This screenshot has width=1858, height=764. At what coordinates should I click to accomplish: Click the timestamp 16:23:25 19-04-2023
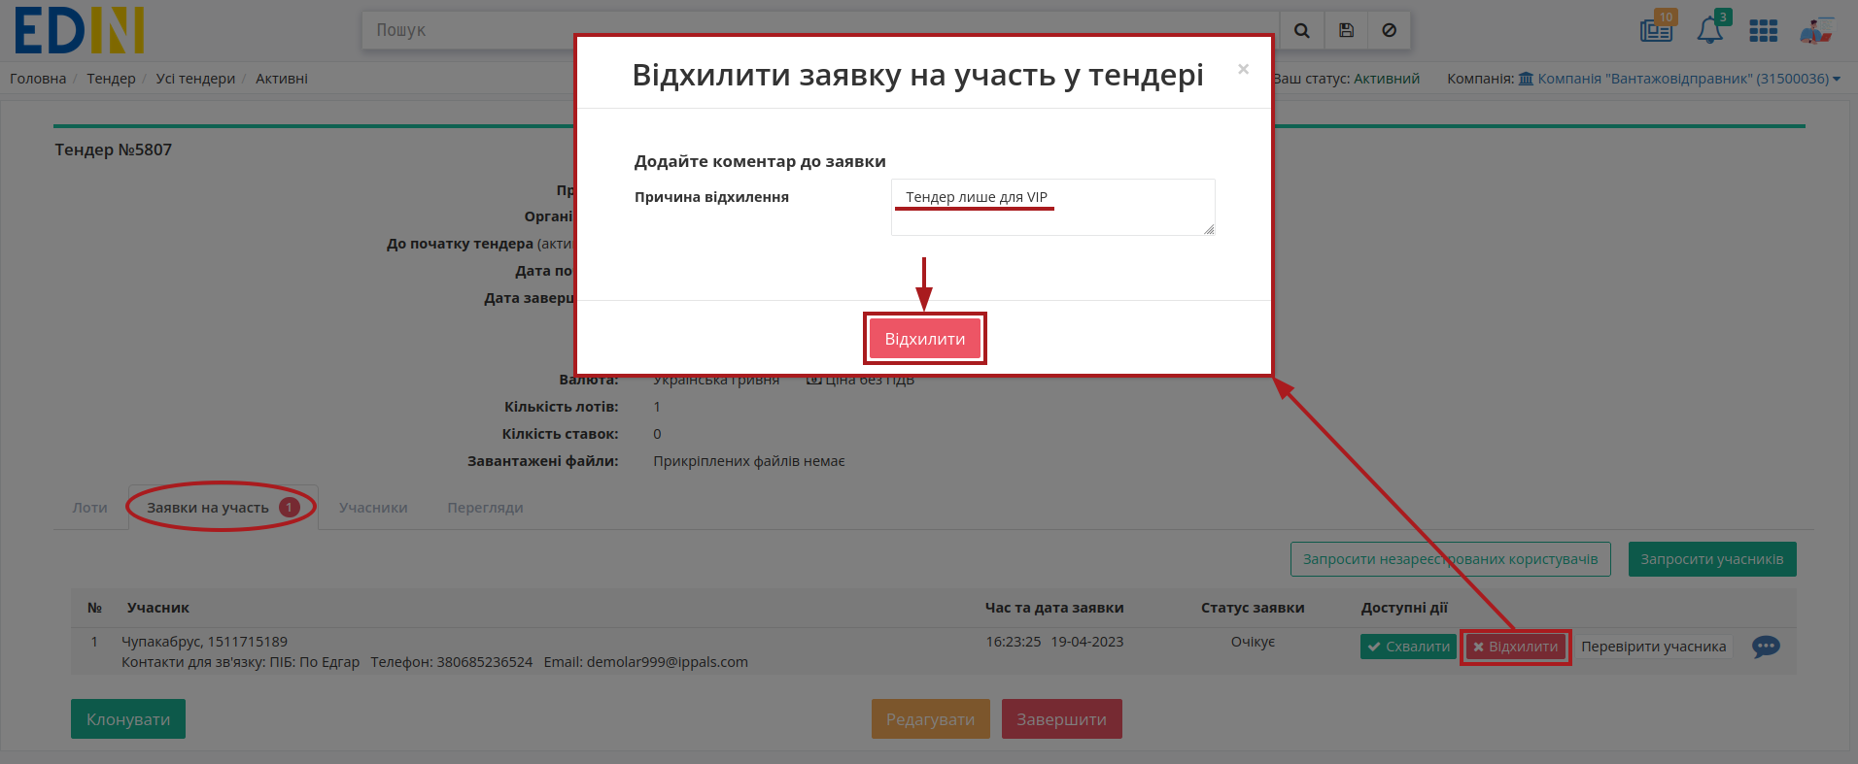[1054, 642]
